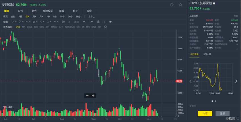Select the 60分 chart period
This screenshot has height=122, width=241.
(78, 17)
